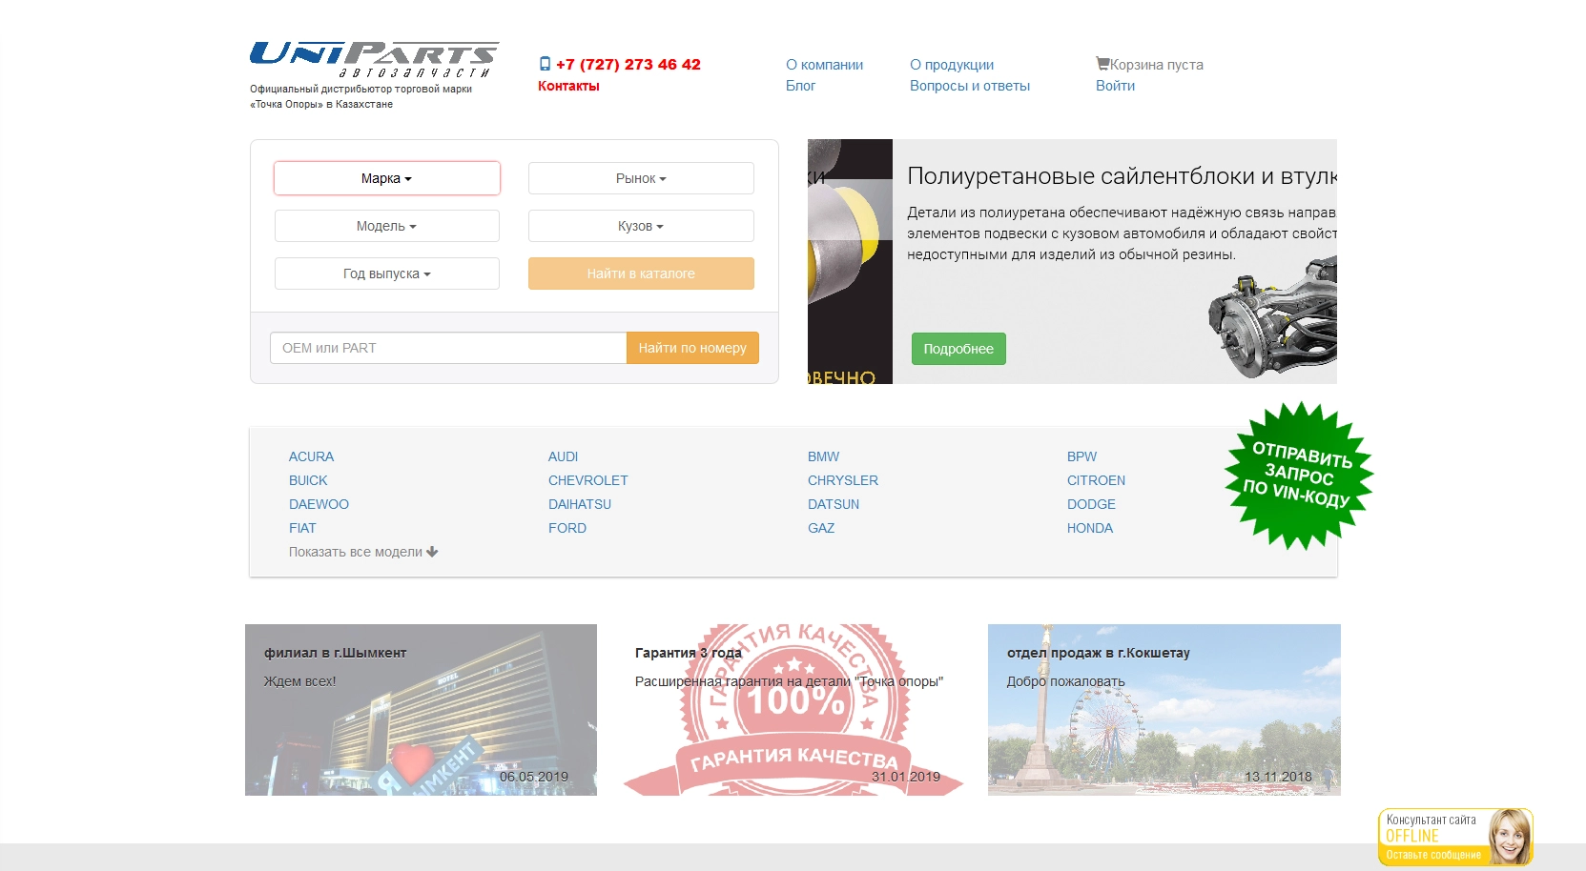Open the offline site consultant widget
Image resolution: width=1586 pixels, height=871 pixels.
point(1455,837)
